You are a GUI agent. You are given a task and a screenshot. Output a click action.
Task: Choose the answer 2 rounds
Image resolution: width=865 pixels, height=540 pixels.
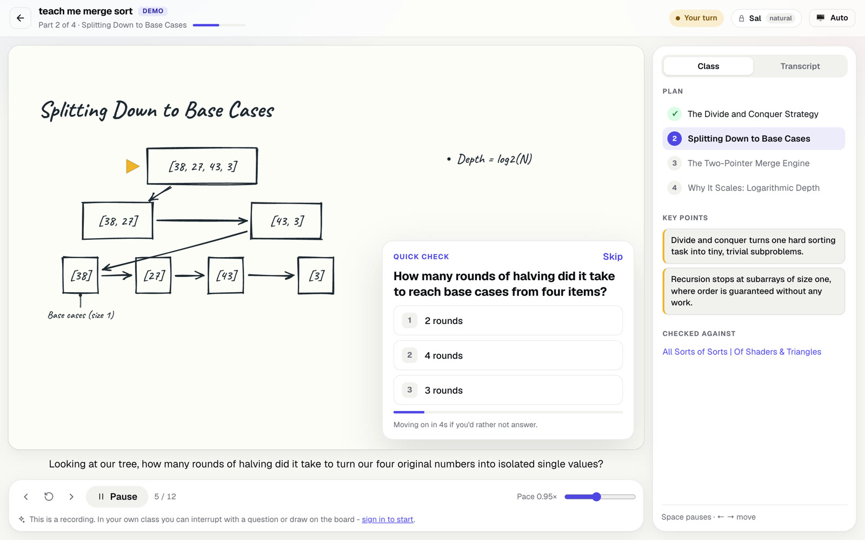click(508, 321)
